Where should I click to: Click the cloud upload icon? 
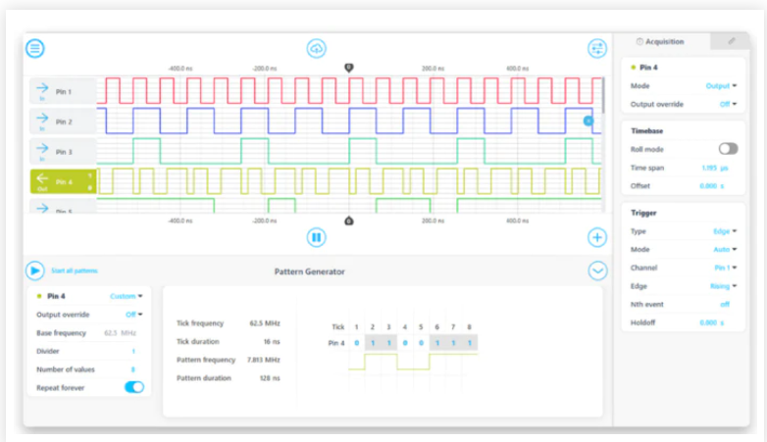316,48
